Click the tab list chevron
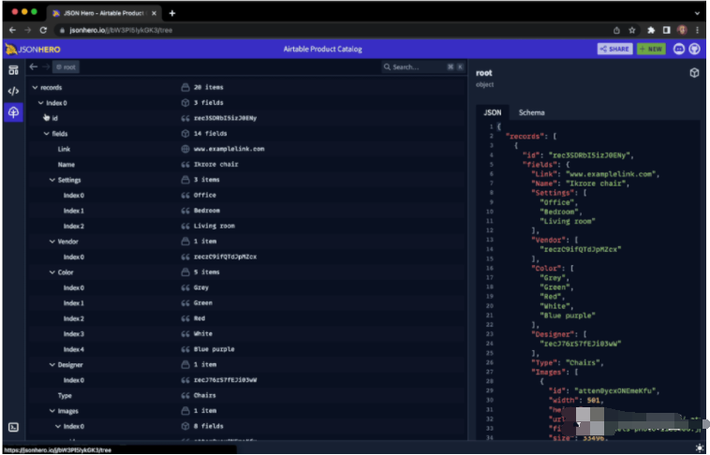Viewport: 710px width, 455px height. click(x=697, y=13)
